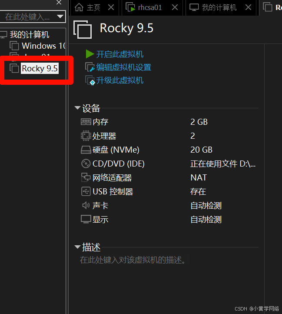Screen dimensions: 282x314
Task: Click the display monitor icon
Action: [x=86, y=219]
